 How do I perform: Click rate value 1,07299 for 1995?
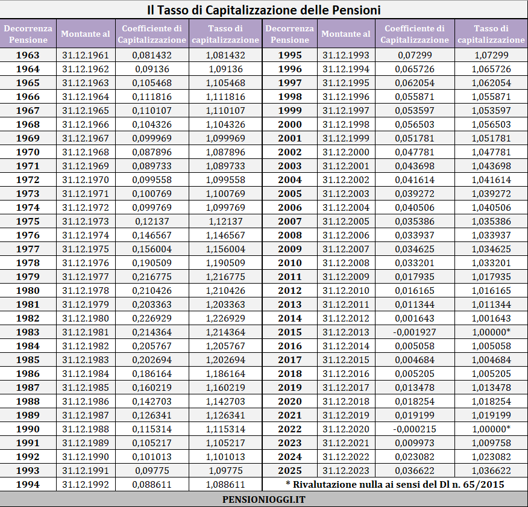click(491, 55)
